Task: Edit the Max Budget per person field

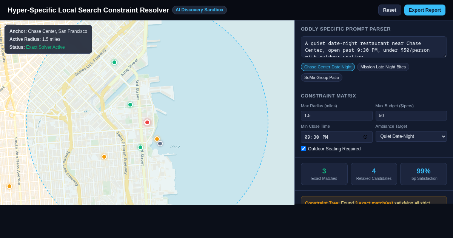Action: click(x=411, y=116)
